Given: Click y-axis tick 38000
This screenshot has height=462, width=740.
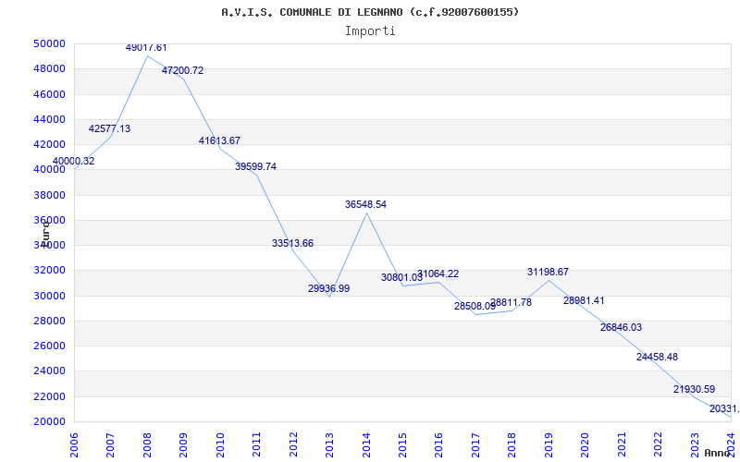Looking at the screenshot, I should coord(49,195).
